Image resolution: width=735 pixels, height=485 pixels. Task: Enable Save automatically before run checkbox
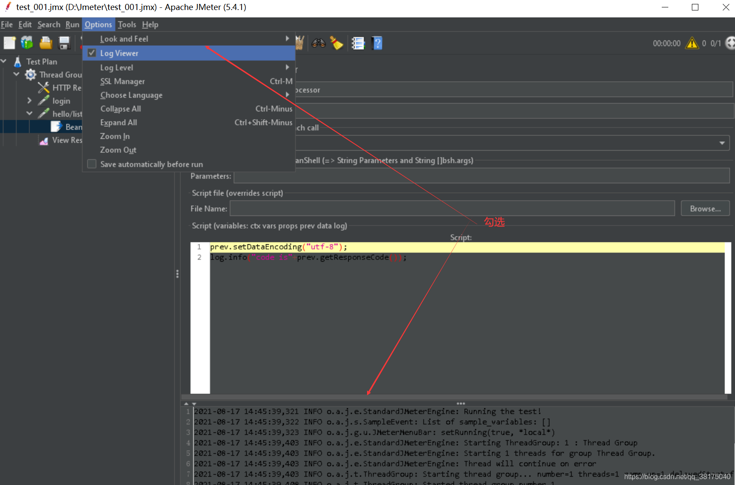[x=92, y=164]
